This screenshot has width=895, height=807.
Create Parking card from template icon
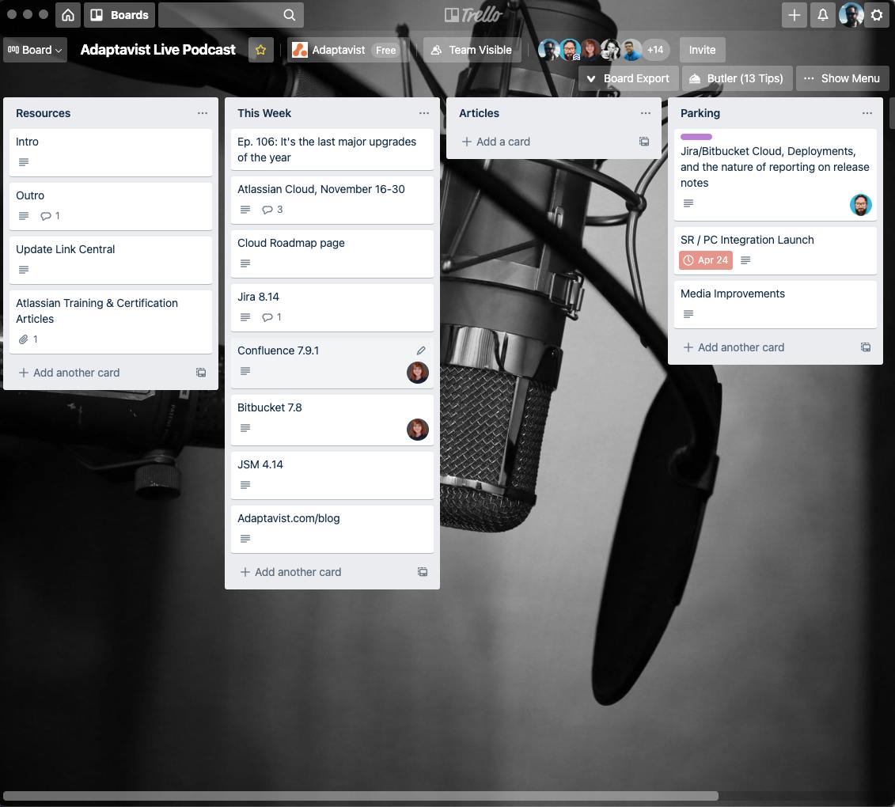[866, 347]
